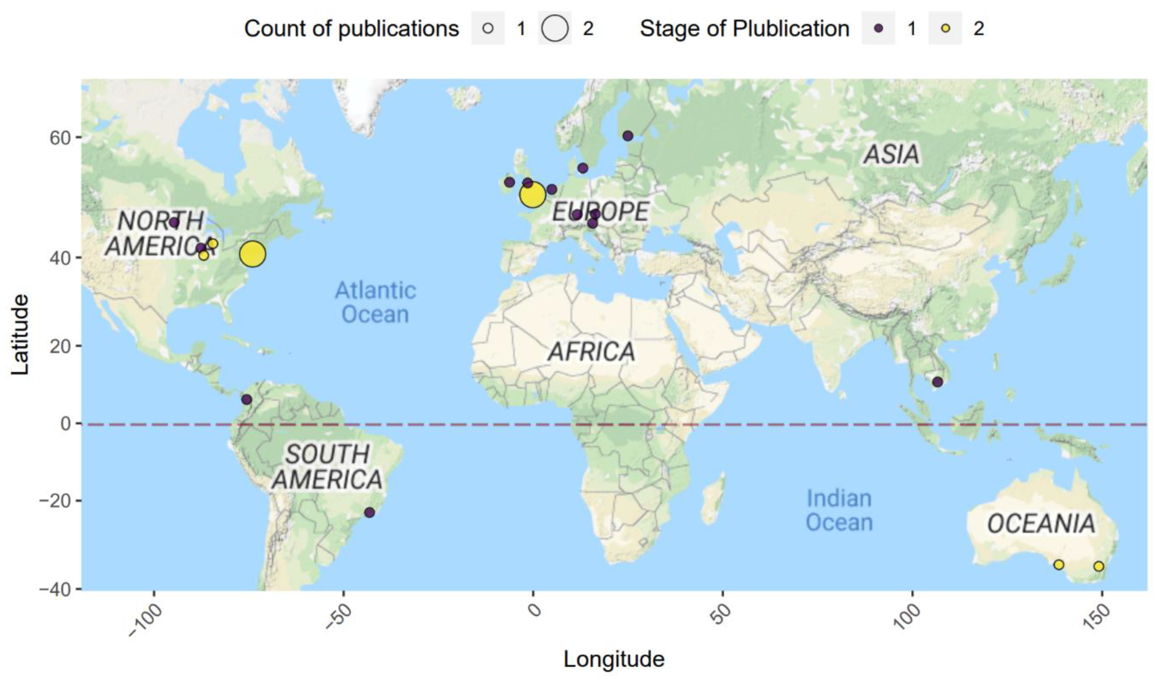Click the small count-1 legend circle
This screenshot has width=1159, height=680.
coord(488,29)
